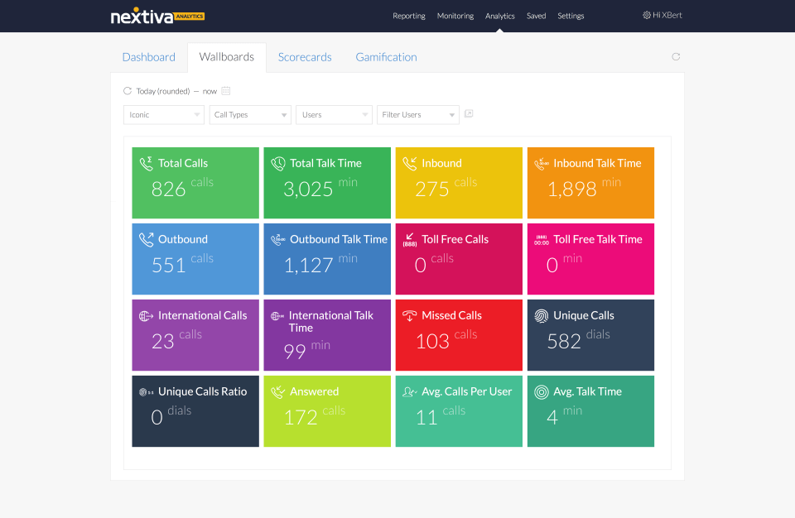Click the Toll Free Calls tile title
The height and width of the screenshot is (518, 795).
[455, 239]
